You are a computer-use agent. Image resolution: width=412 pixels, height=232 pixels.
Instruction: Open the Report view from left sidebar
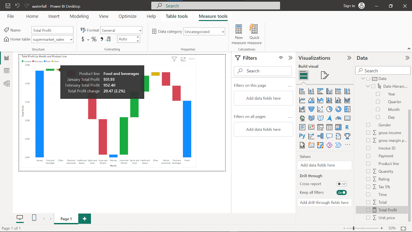pos(7,58)
